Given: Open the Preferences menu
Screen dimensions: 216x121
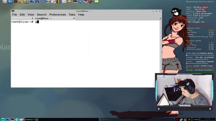Looking at the screenshot, I should tap(58, 14).
